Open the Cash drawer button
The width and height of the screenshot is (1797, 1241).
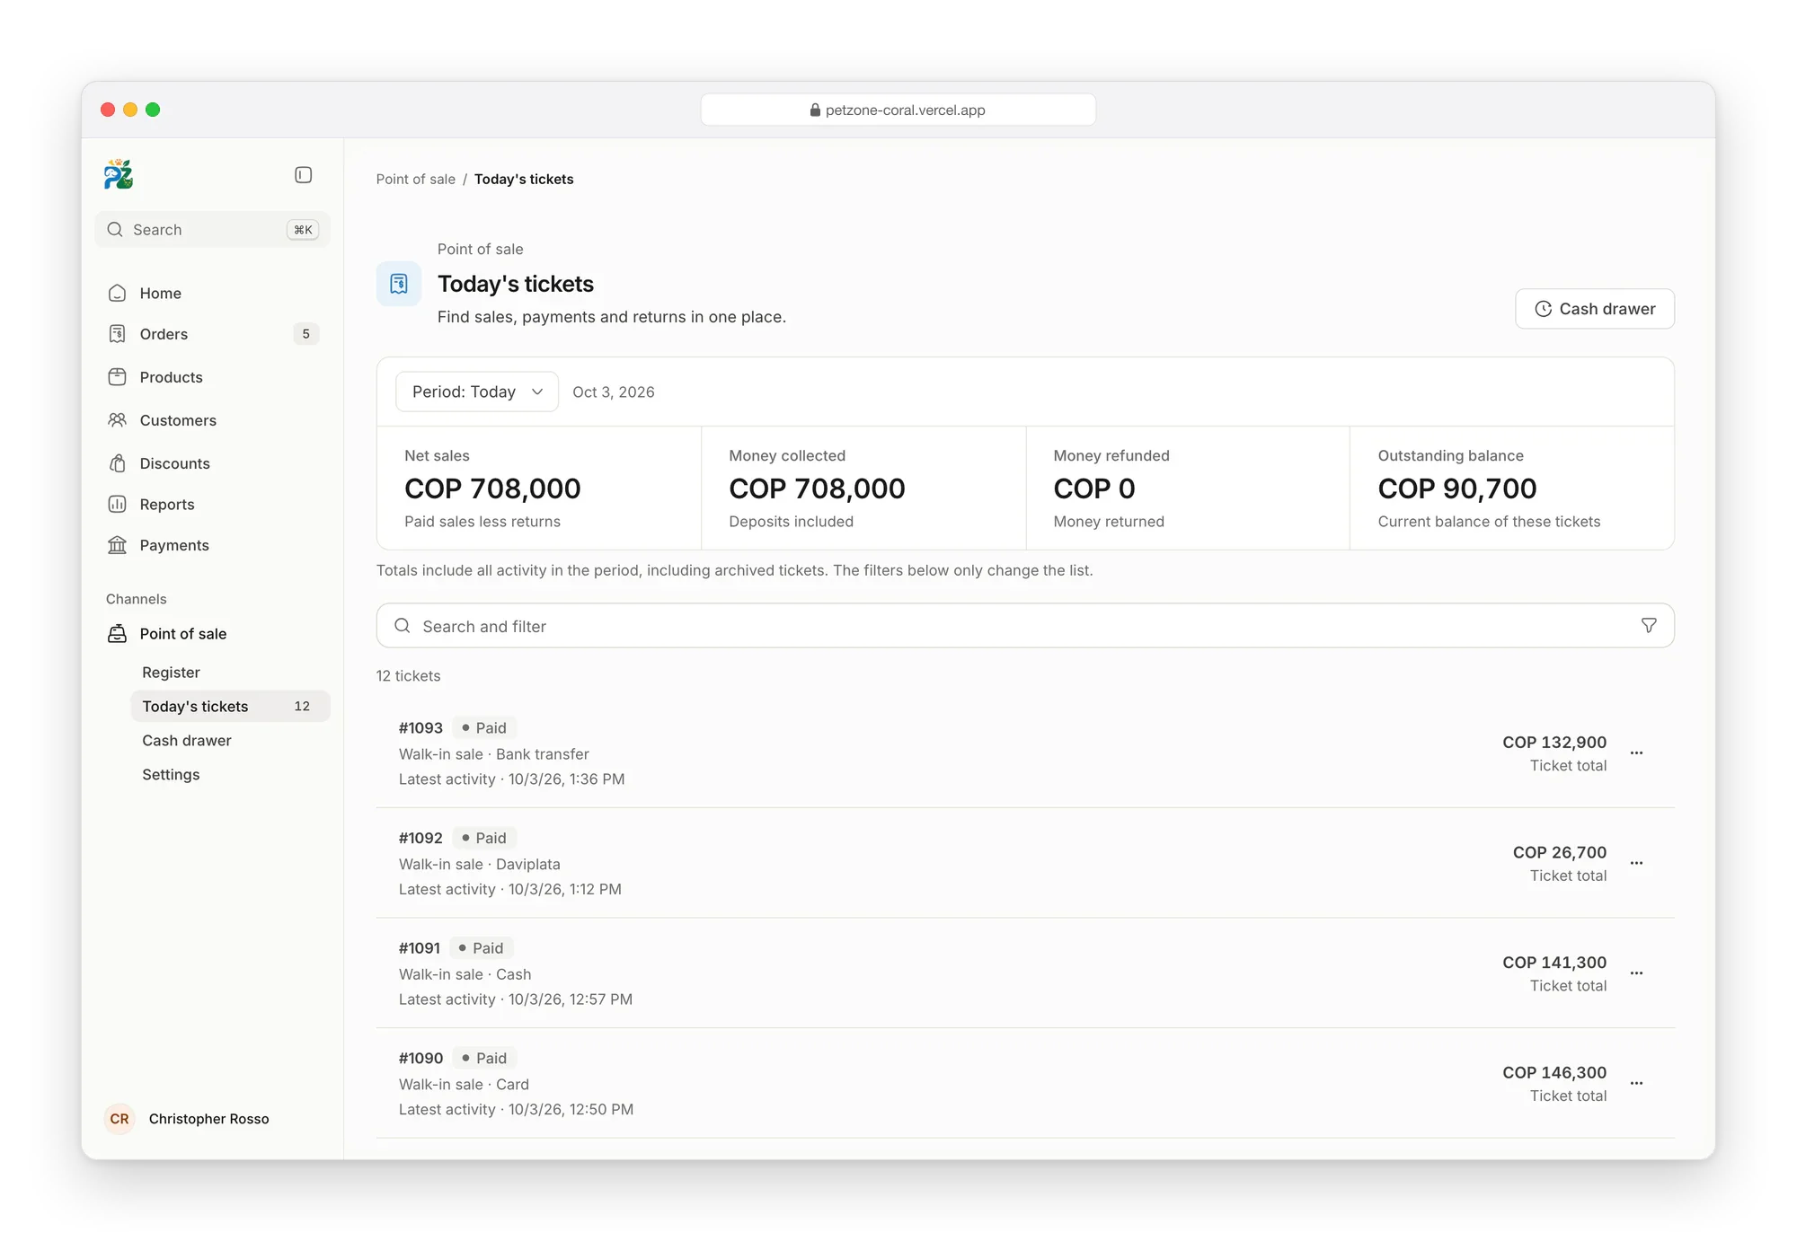pos(1595,309)
